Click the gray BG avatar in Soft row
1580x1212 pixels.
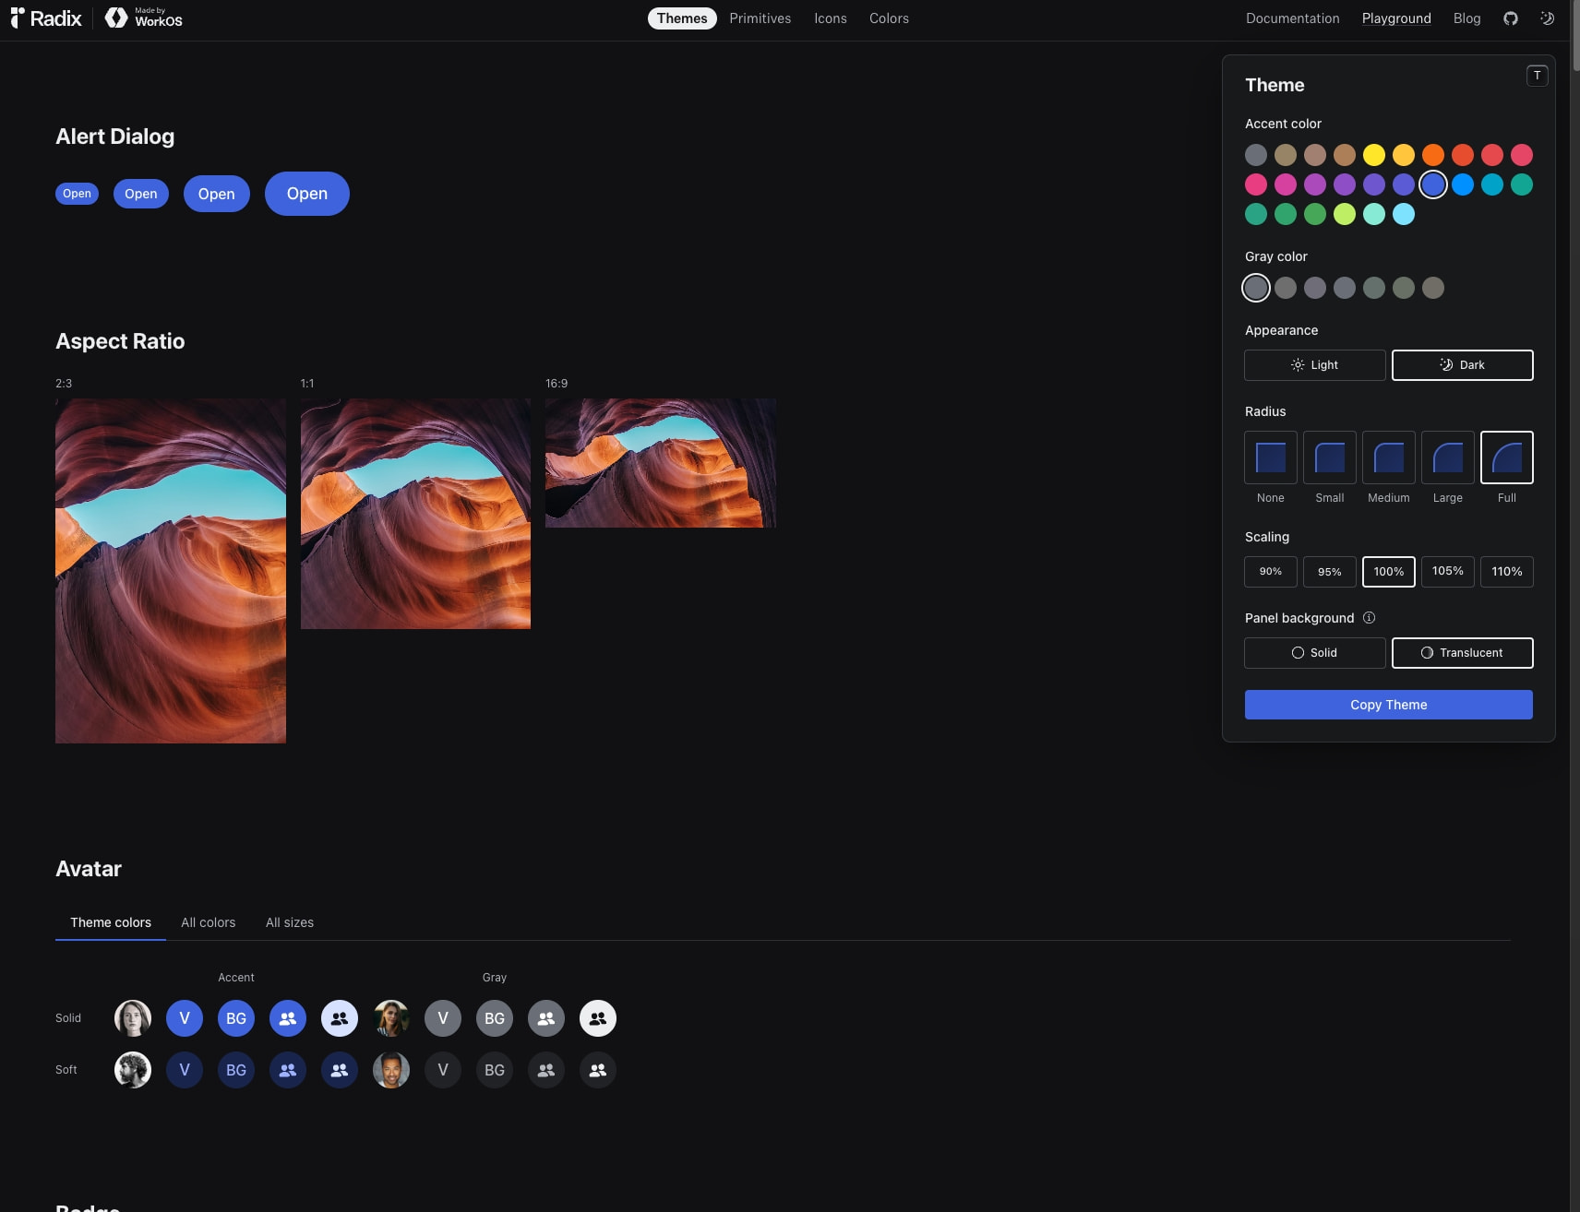(x=495, y=1070)
